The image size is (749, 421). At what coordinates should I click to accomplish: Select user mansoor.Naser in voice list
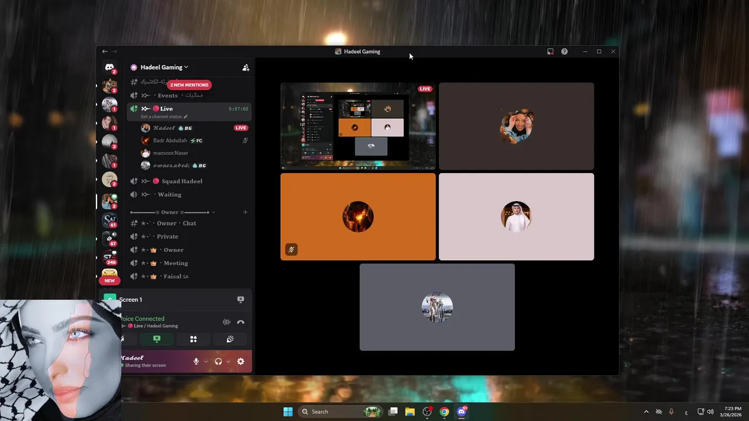coord(193,153)
